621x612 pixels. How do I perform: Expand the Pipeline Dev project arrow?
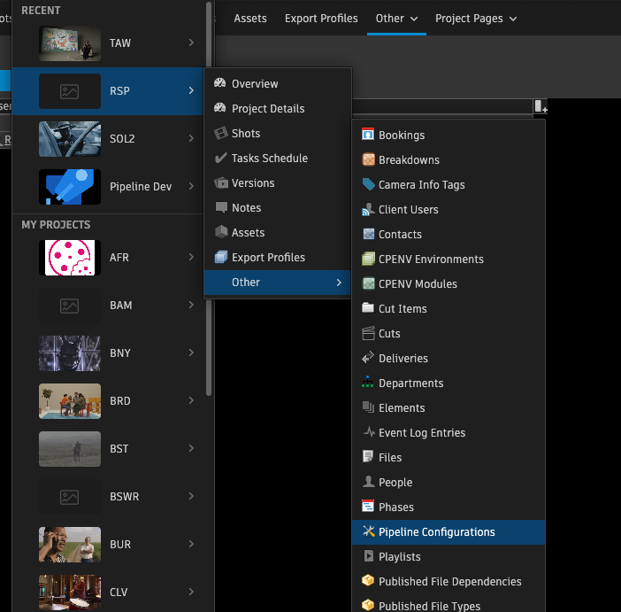point(192,187)
